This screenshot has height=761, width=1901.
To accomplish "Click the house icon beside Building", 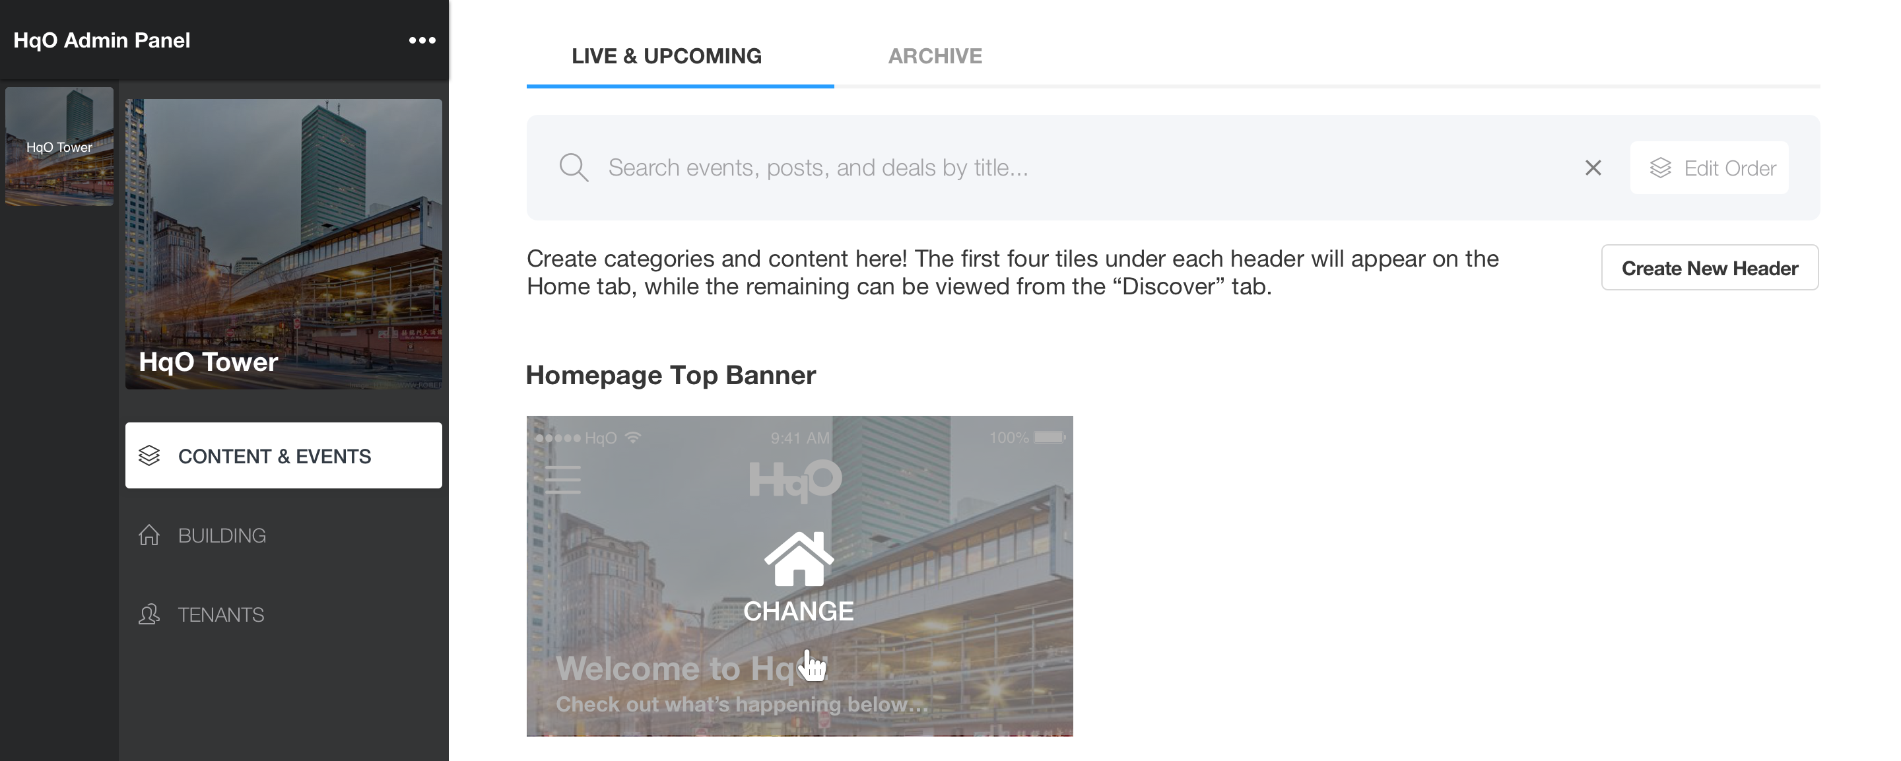I will tap(149, 535).
